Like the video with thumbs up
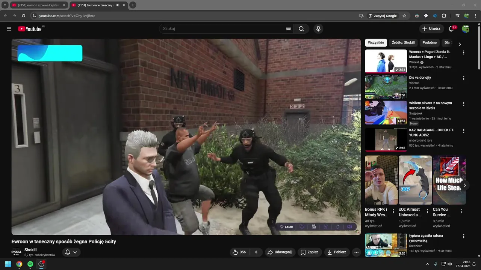 click(239, 252)
